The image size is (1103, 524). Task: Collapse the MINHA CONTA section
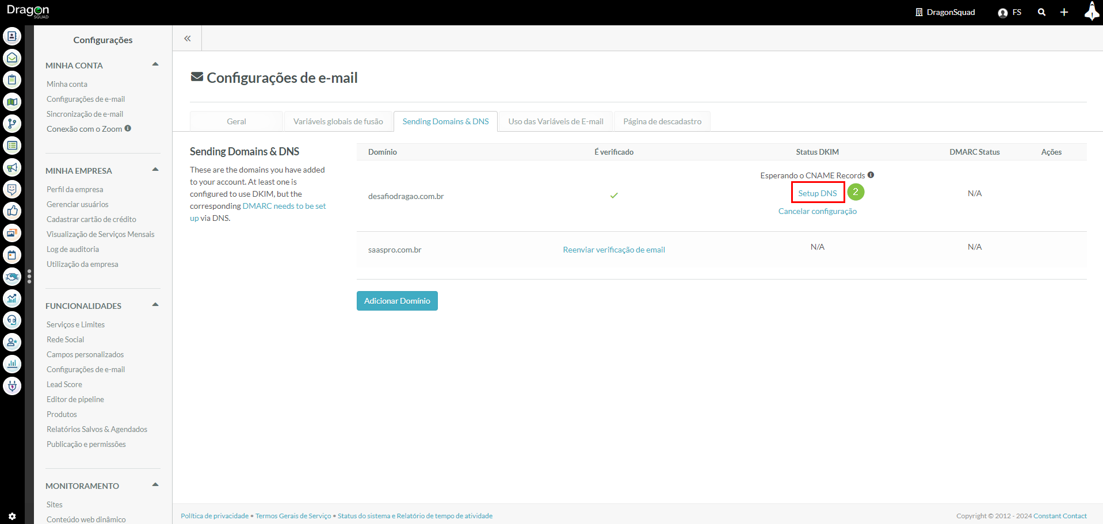(155, 64)
